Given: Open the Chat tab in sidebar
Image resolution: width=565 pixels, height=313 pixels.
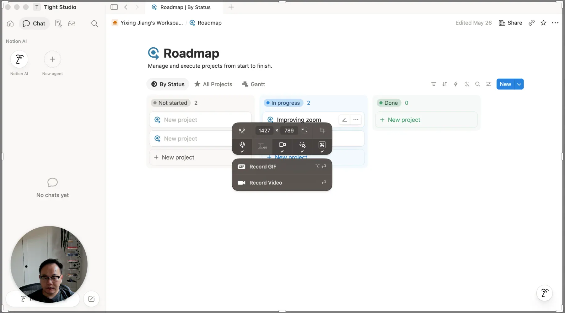Looking at the screenshot, I should [x=34, y=23].
